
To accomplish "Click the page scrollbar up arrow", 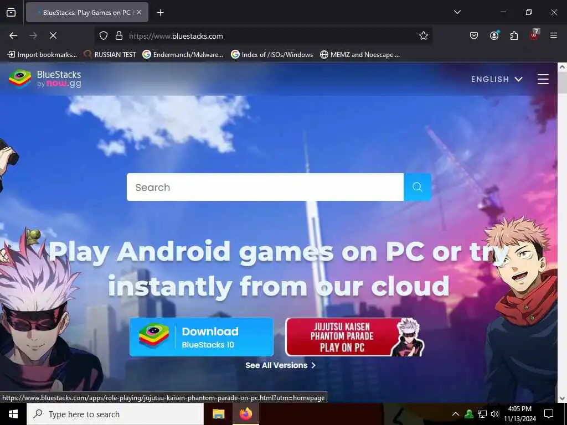I will click(562, 67).
